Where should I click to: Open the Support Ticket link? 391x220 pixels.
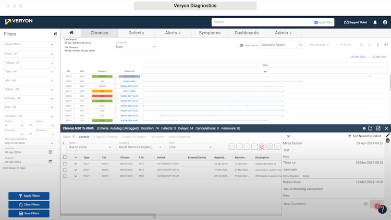(355, 22)
